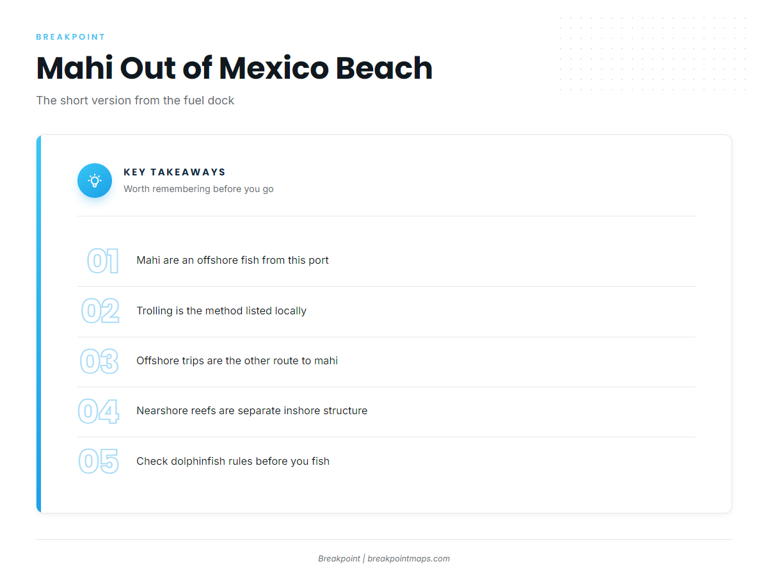Click Worth remembering before you go text
The width and height of the screenshot is (768, 580).
point(198,189)
